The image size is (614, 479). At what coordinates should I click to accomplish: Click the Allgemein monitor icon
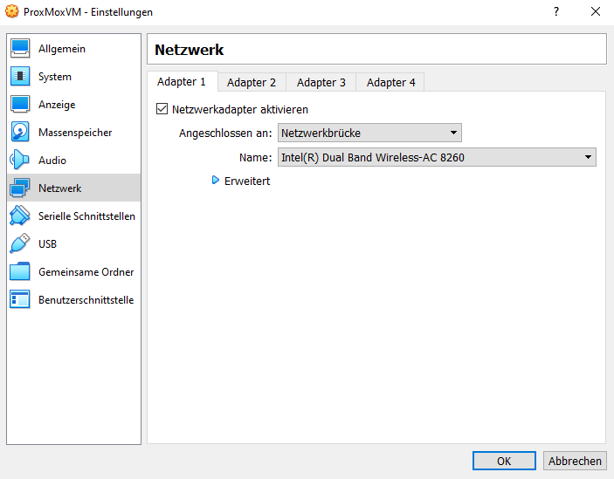pos(20,49)
